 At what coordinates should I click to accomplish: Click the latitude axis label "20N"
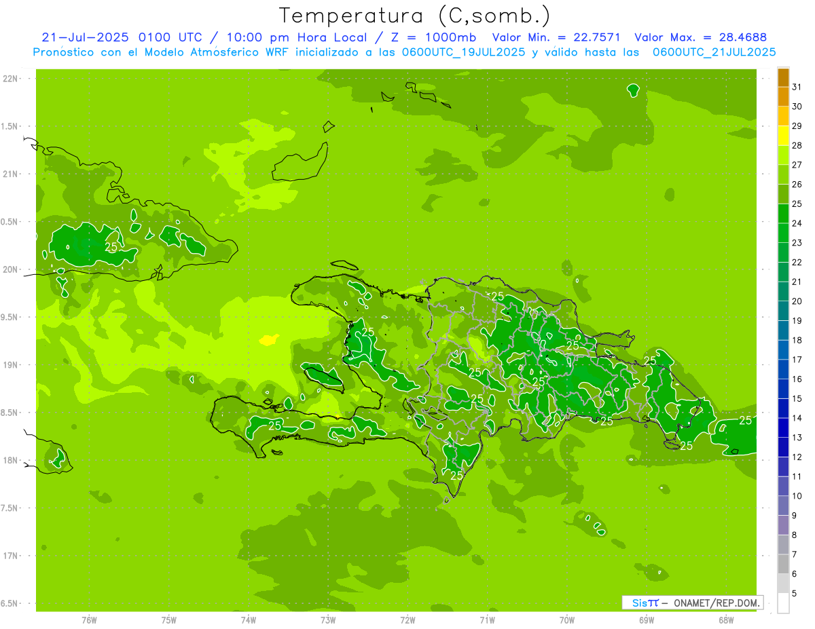tap(11, 269)
